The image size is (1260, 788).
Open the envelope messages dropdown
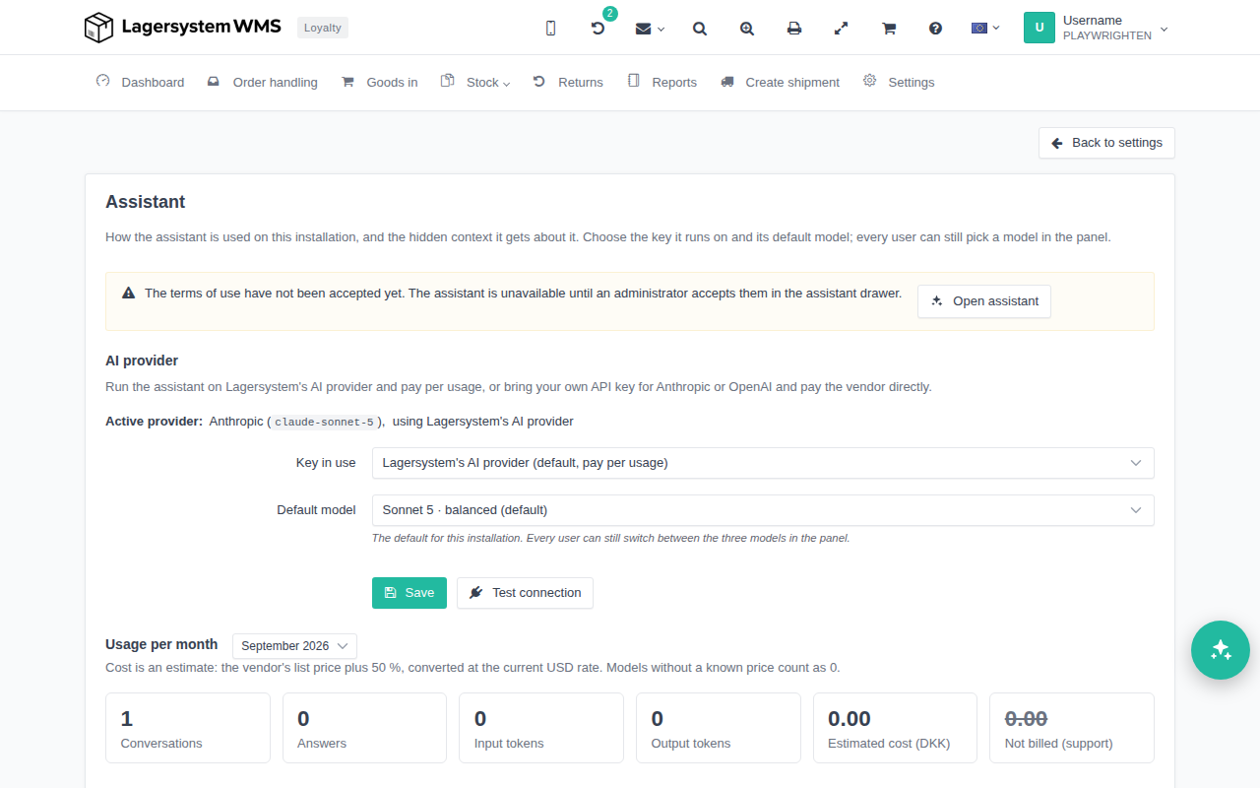point(650,29)
